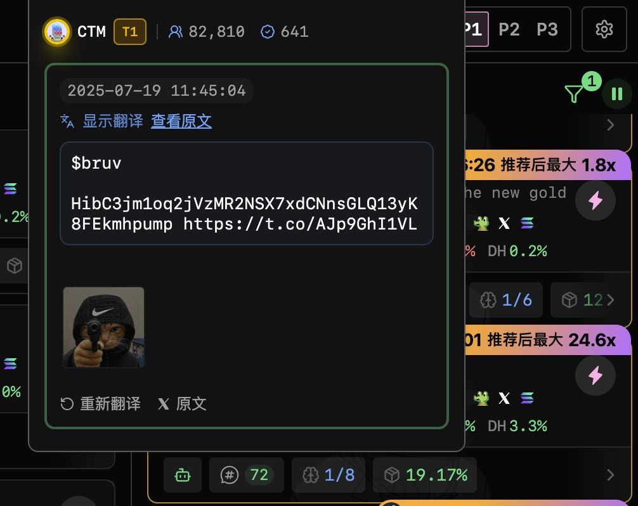Click the CTM profile avatar

pos(57,31)
